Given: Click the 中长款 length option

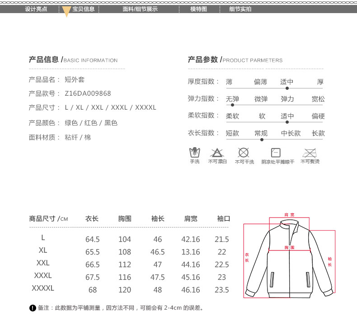Looking at the screenshot, I should [x=291, y=133].
